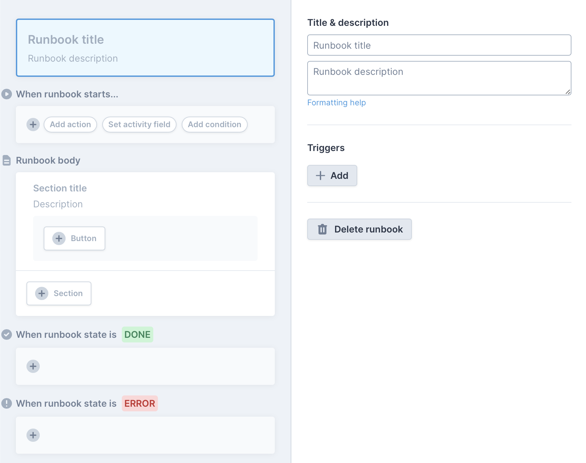Image resolution: width=586 pixels, height=463 pixels.
Task: Focus the Runbook title input field
Action: [x=439, y=45]
